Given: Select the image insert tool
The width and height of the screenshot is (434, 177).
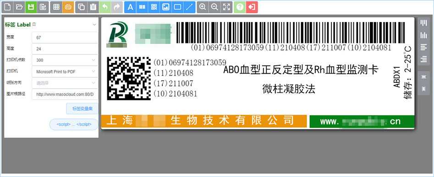Looking at the screenshot, I should click(x=165, y=7).
